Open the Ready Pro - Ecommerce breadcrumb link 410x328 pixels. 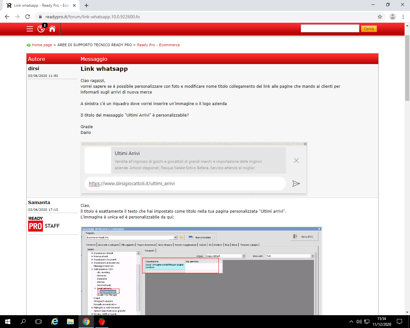158,45
